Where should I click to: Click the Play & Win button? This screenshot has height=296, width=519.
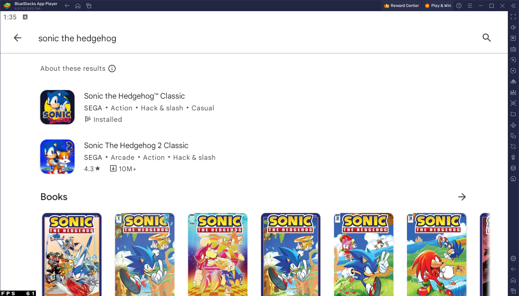pos(438,6)
